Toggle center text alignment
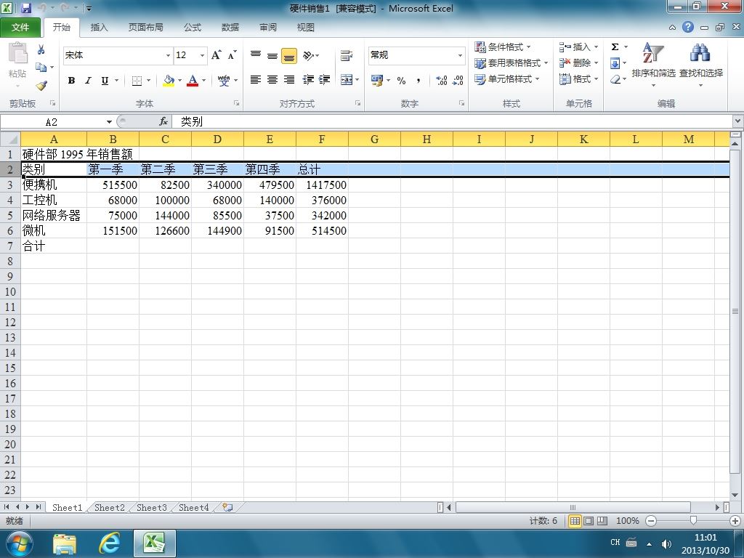The height and width of the screenshot is (558, 744). pyautogui.click(x=272, y=79)
